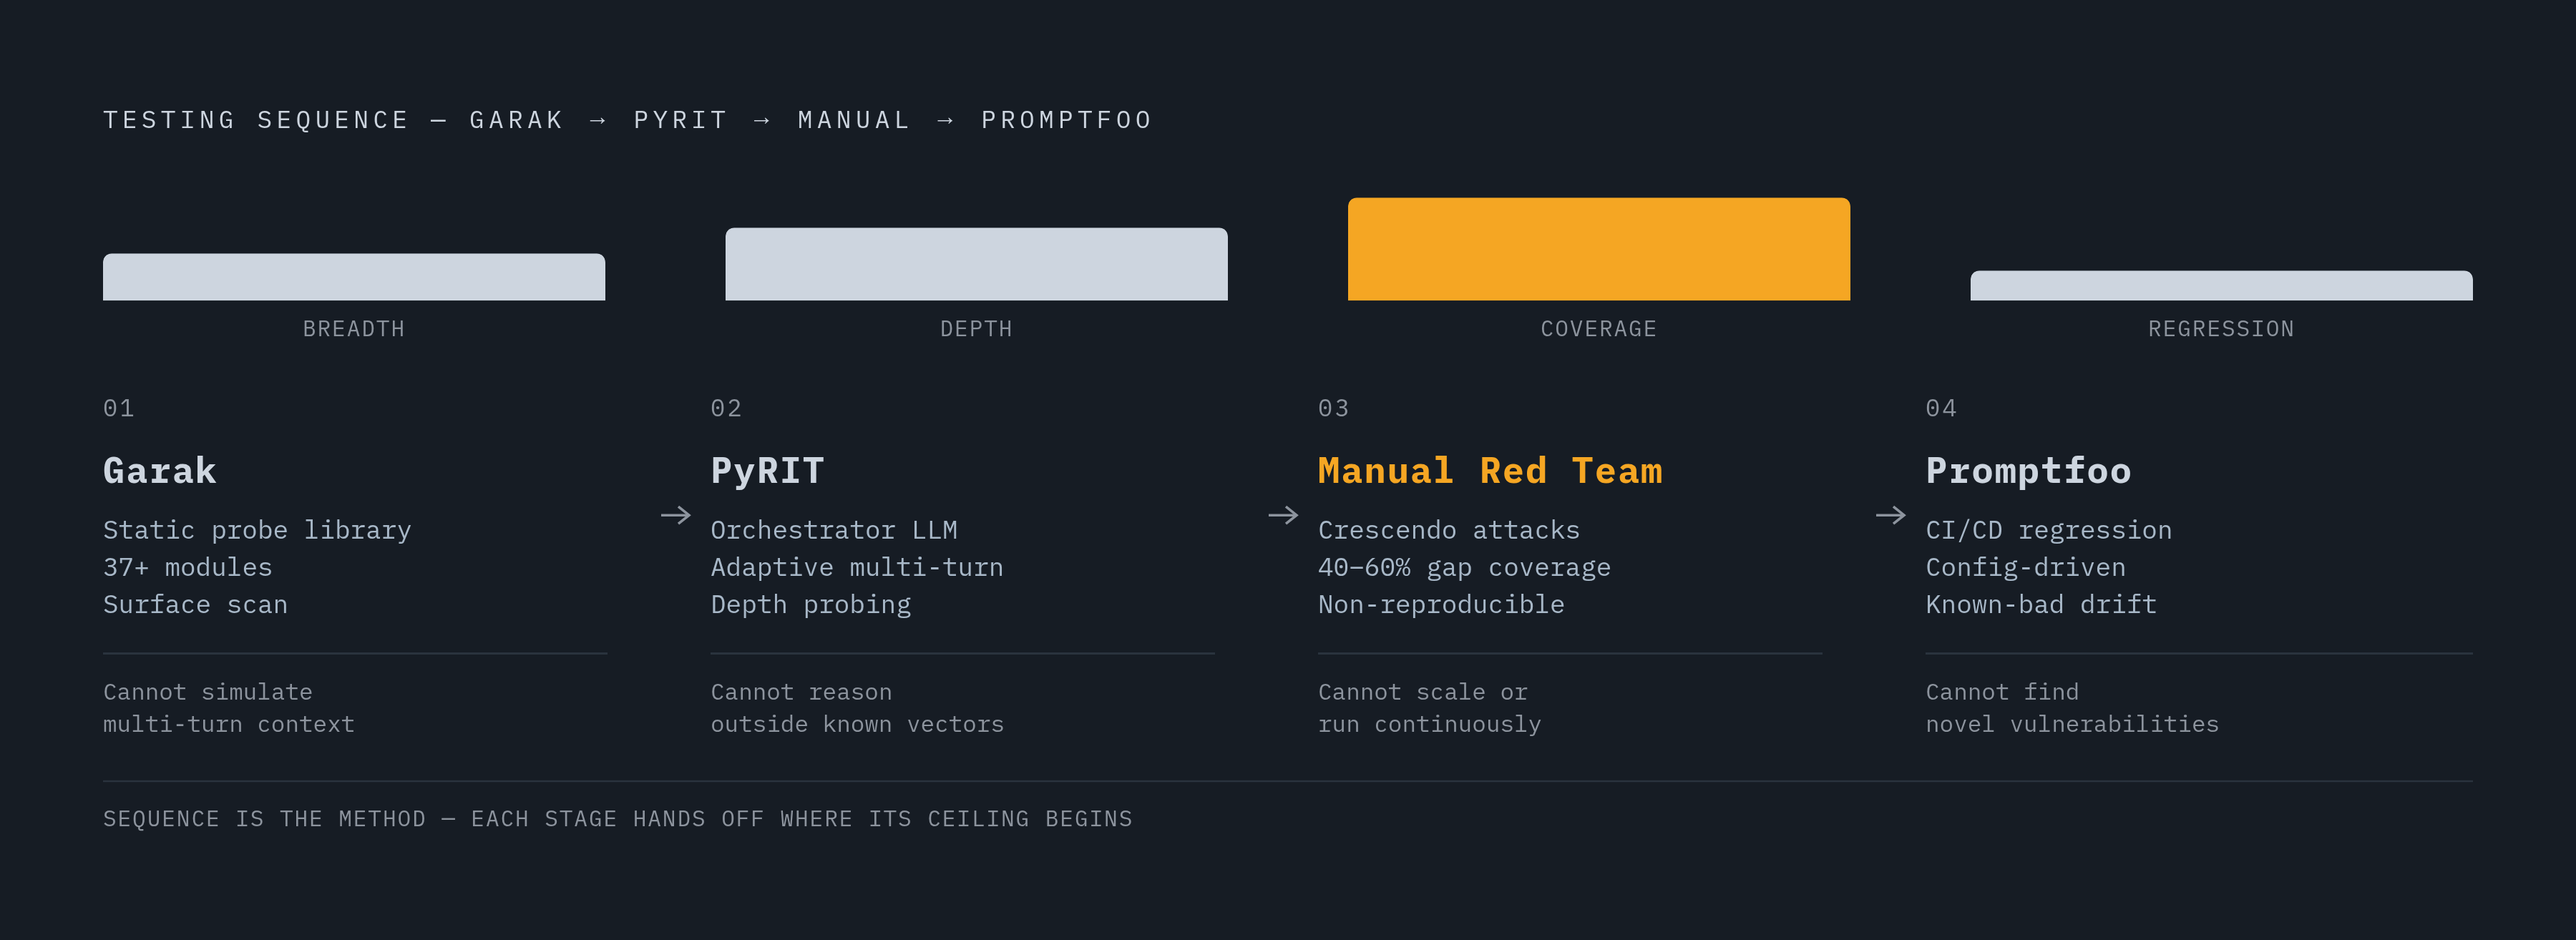
Task: Click the arrow between PyRIT and Manual Red Team
Action: pos(1283,515)
